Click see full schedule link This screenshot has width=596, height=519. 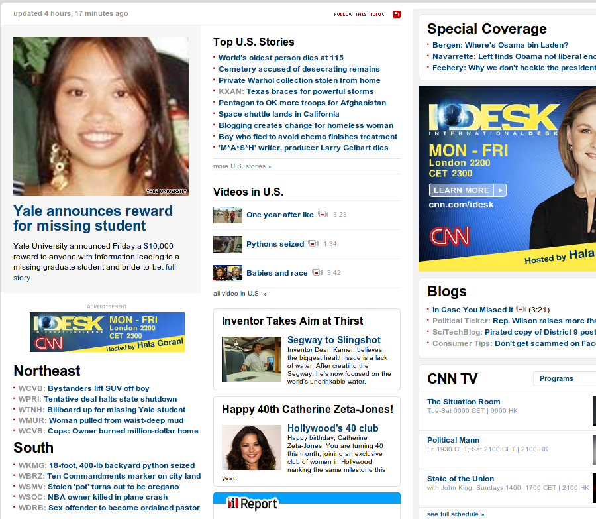456,514
